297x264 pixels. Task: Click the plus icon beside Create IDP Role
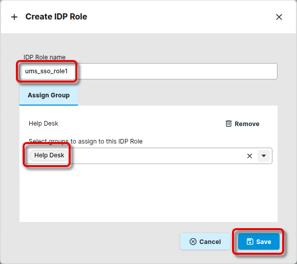(14, 17)
